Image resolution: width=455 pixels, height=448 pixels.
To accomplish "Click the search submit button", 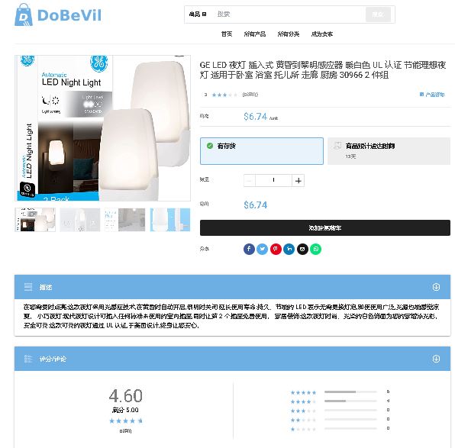I will pyautogui.click(x=378, y=15).
